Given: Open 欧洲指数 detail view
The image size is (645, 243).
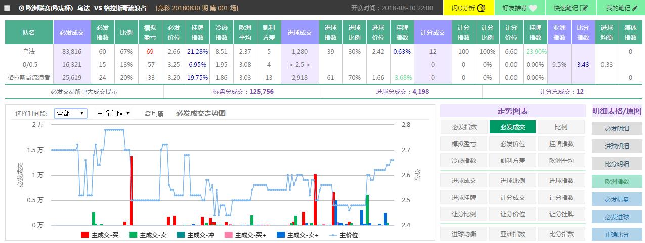Looking at the screenshot, I should (x=617, y=181).
